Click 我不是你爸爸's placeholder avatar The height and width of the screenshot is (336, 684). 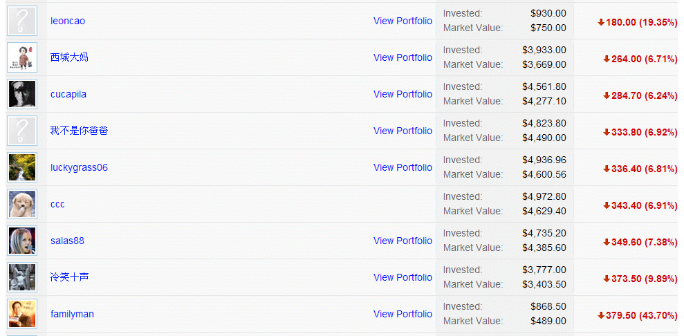pyautogui.click(x=22, y=130)
